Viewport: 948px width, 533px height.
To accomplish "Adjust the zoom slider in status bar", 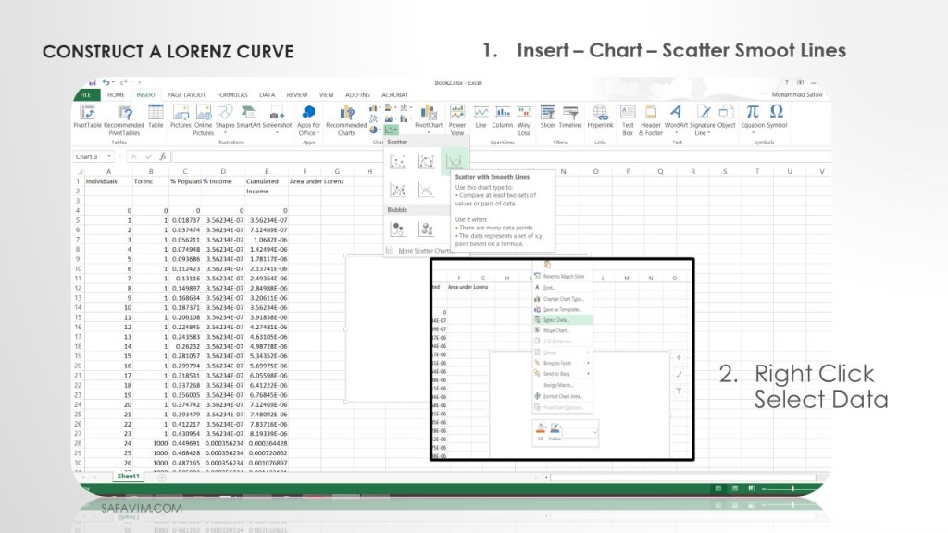I will [x=787, y=488].
